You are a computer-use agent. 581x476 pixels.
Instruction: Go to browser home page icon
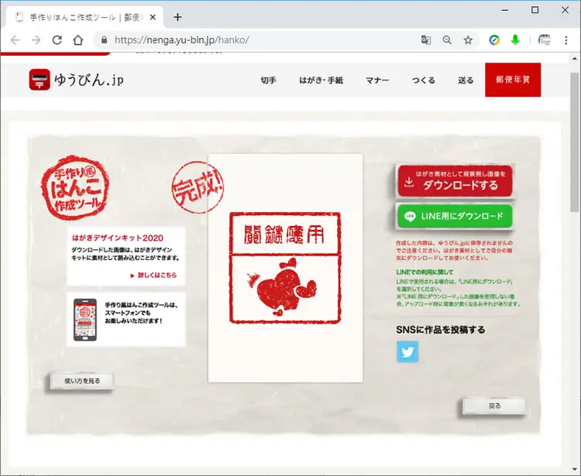pyautogui.click(x=77, y=40)
